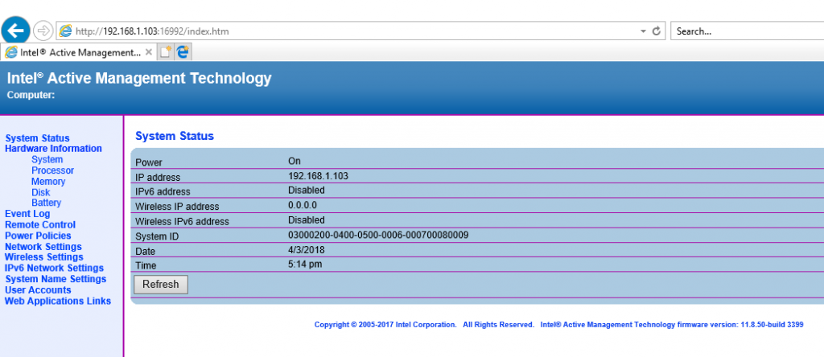The width and height of the screenshot is (824, 357).
Task: Click the firmware version text in footer
Action: [672, 325]
